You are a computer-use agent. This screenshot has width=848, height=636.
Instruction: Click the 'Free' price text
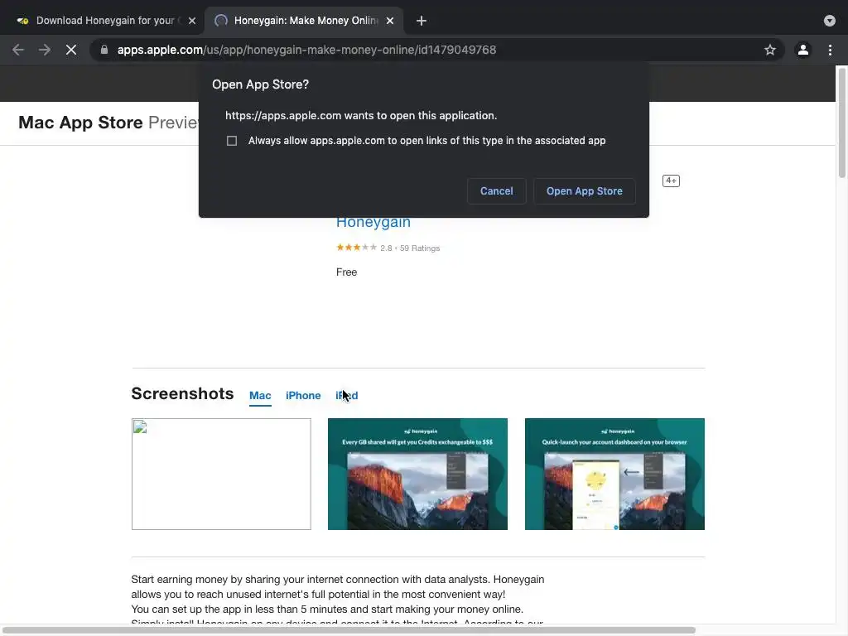(347, 272)
